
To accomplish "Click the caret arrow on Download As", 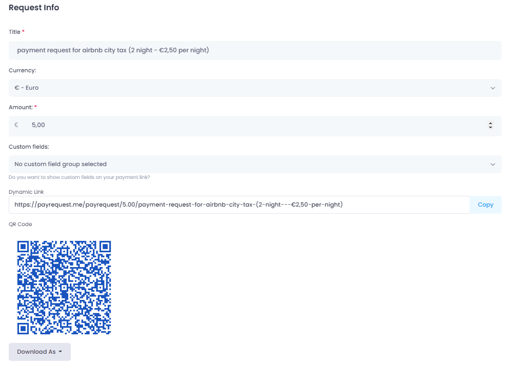I will pyautogui.click(x=60, y=352).
